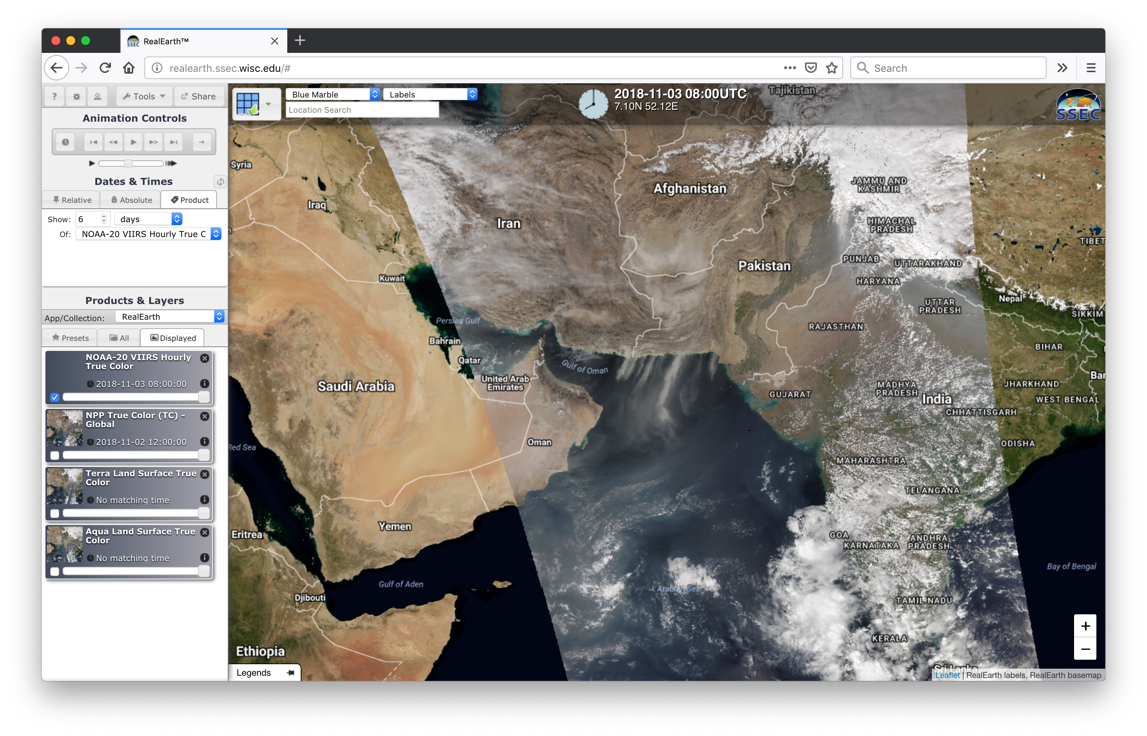This screenshot has height=736, width=1147.
Task: Switch to the Displayed tab
Action: (173, 338)
